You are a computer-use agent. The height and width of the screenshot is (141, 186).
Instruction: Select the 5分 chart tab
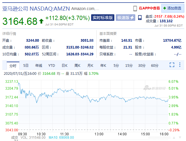(x=116, y=66)
